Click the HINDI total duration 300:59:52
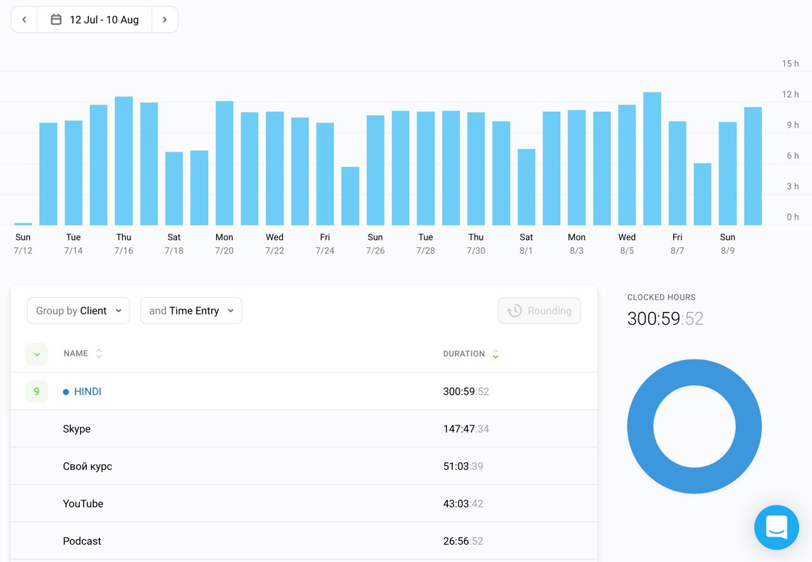This screenshot has width=812, height=562. click(466, 392)
